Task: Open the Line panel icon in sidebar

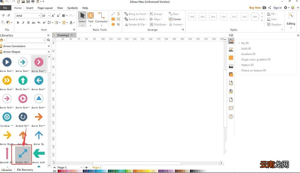Action: [x=231, y=50]
